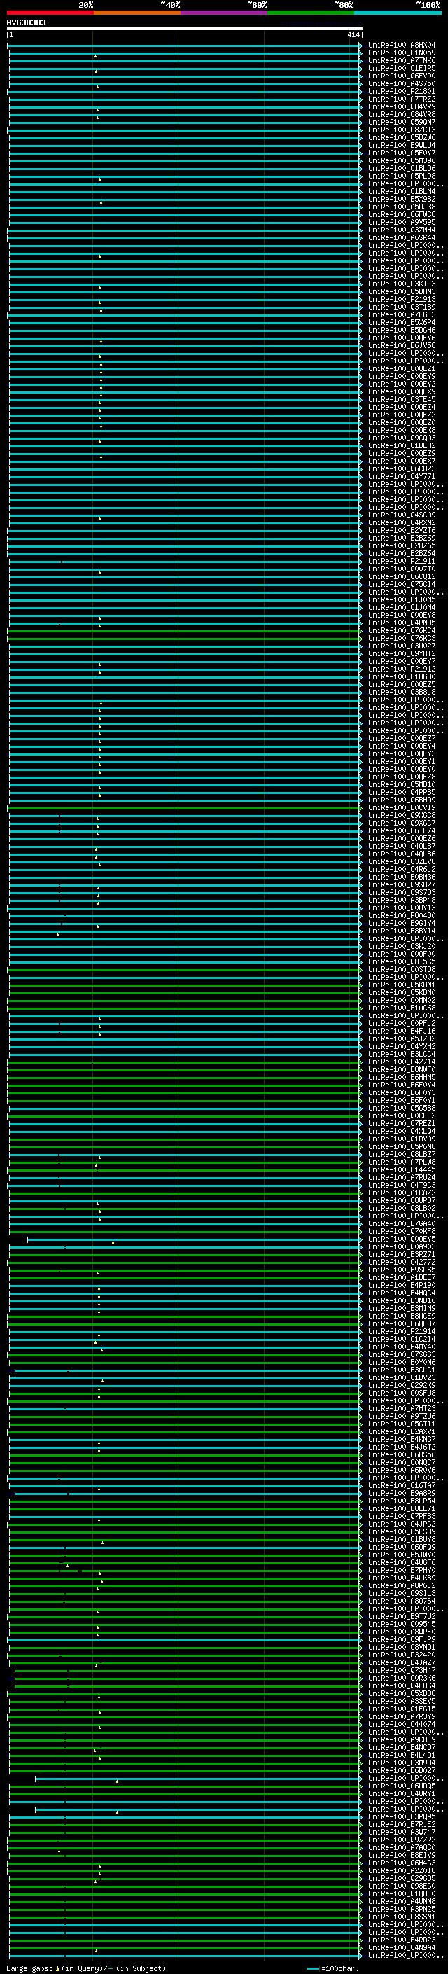The width and height of the screenshot is (448, 1974).
Task: Select the cyan ~100% legend segment
Action: pos(397,13)
